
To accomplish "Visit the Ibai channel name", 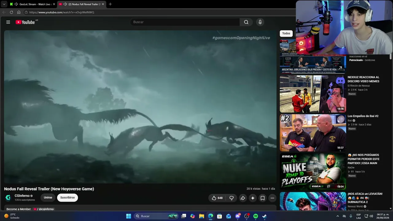I will (349, 121).
